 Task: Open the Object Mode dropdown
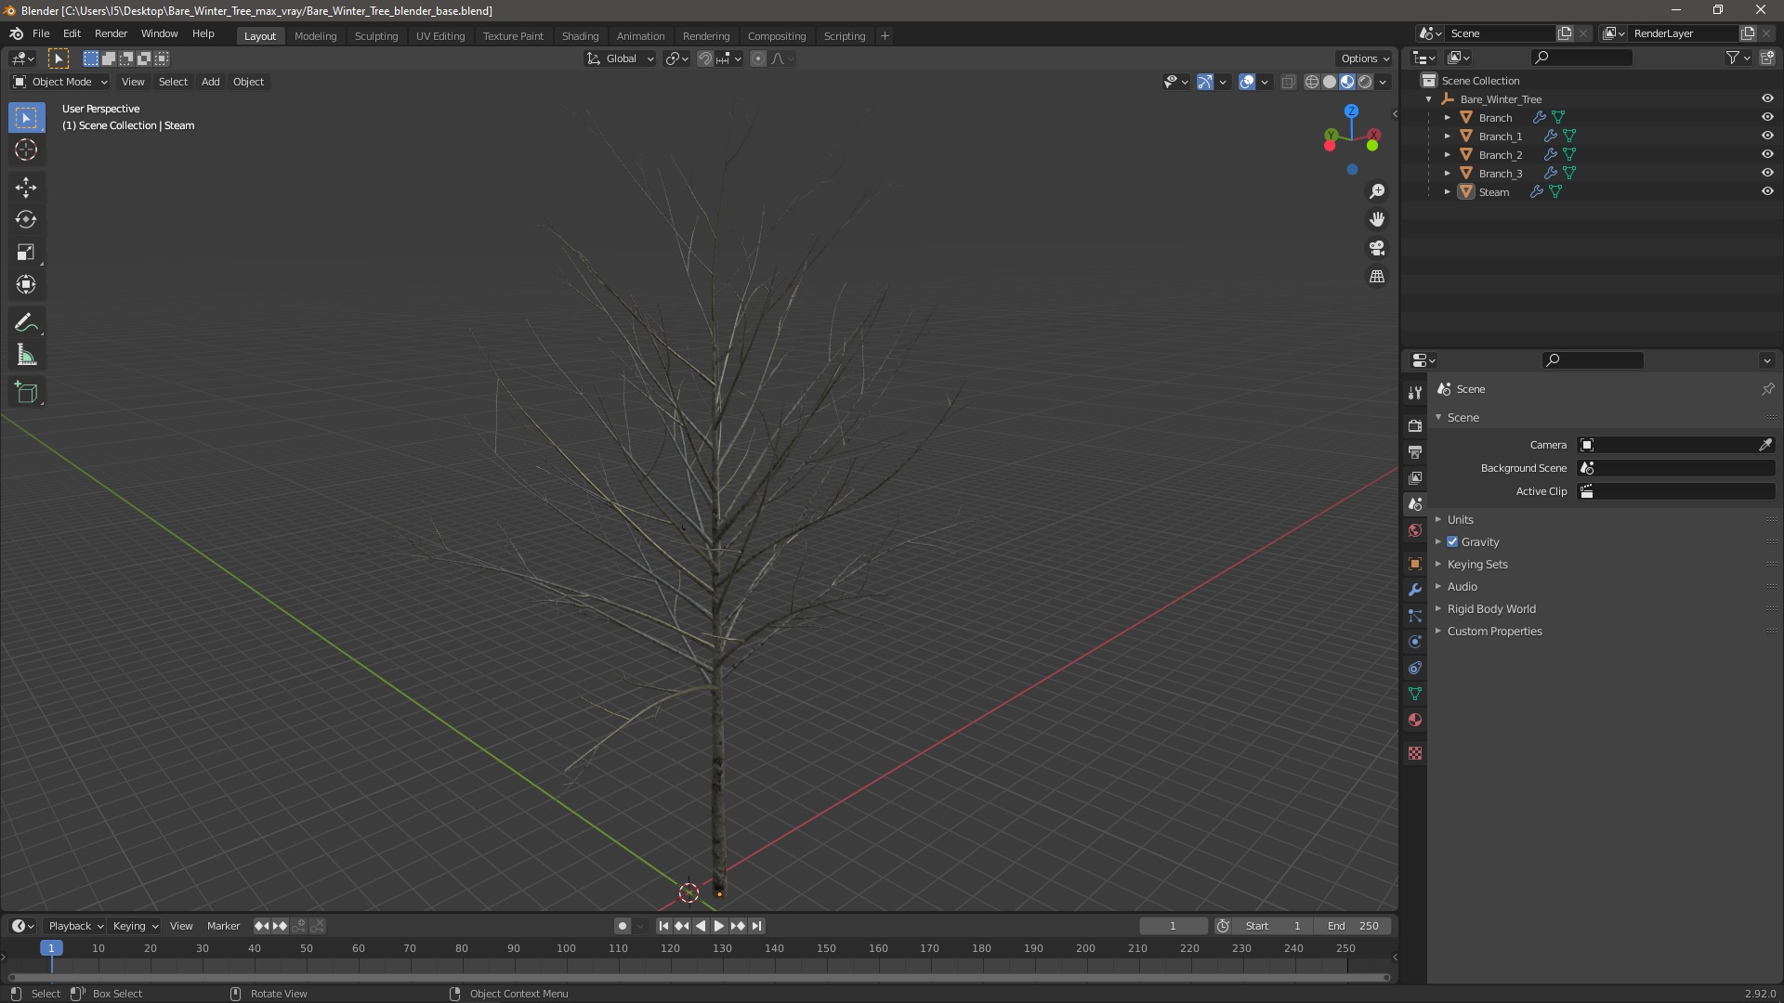(x=60, y=82)
